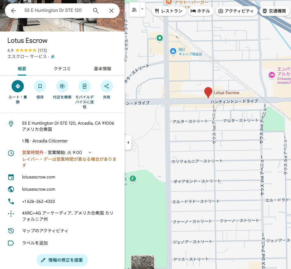
Task: Click the green circle marker above REI
Action: [x=160, y=38]
